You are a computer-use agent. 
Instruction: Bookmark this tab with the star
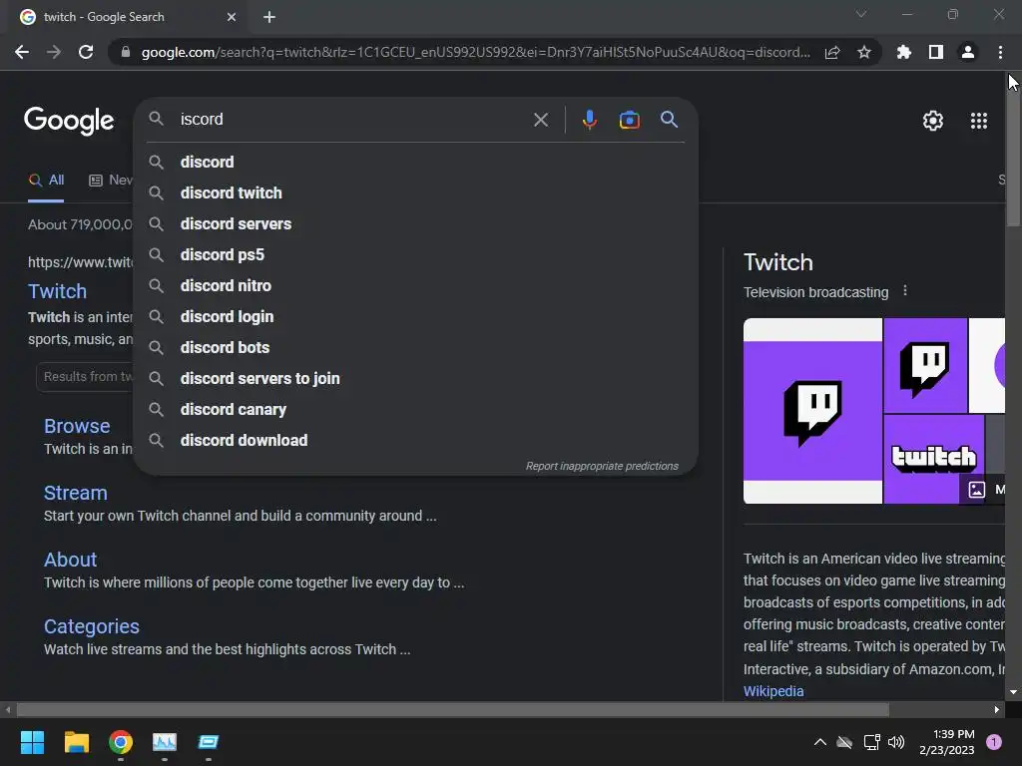click(864, 52)
